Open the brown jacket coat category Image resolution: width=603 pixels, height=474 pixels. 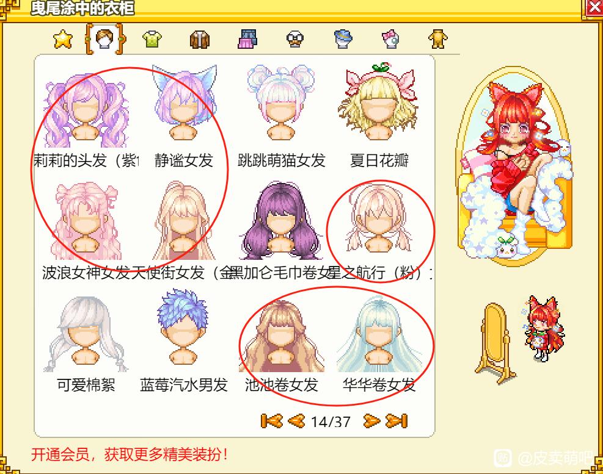(200, 40)
